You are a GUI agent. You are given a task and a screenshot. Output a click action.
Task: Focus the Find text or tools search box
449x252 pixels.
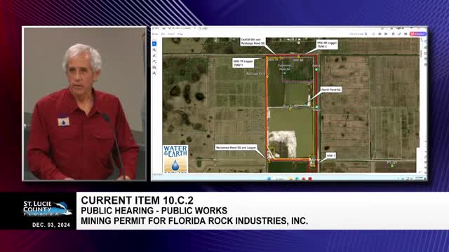click(x=358, y=34)
